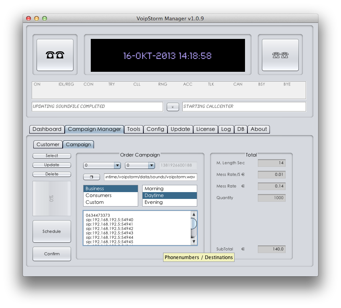Click the outlined double-telephone button at right
Image resolution: width=341 pixels, height=308 pixels.
click(280, 55)
